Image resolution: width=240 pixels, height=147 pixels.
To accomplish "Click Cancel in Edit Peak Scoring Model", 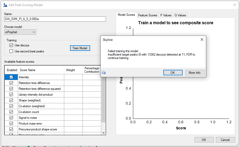I will (x=225, y=140).
